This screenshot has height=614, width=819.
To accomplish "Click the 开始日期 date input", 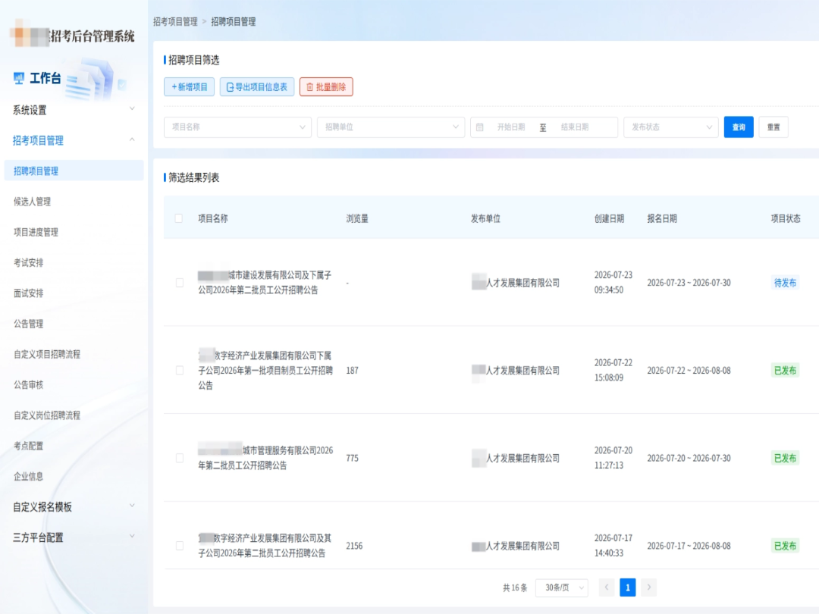I will pyautogui.click(x=511, y=127).
